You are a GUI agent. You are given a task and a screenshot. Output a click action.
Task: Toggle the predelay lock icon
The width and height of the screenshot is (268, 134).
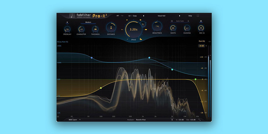(x=67, y=22)
